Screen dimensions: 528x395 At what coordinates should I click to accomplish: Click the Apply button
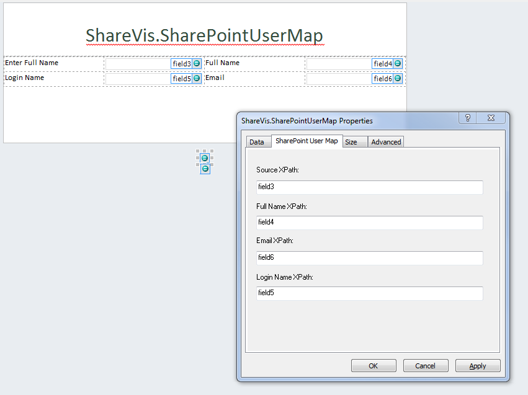coord(478,366)
